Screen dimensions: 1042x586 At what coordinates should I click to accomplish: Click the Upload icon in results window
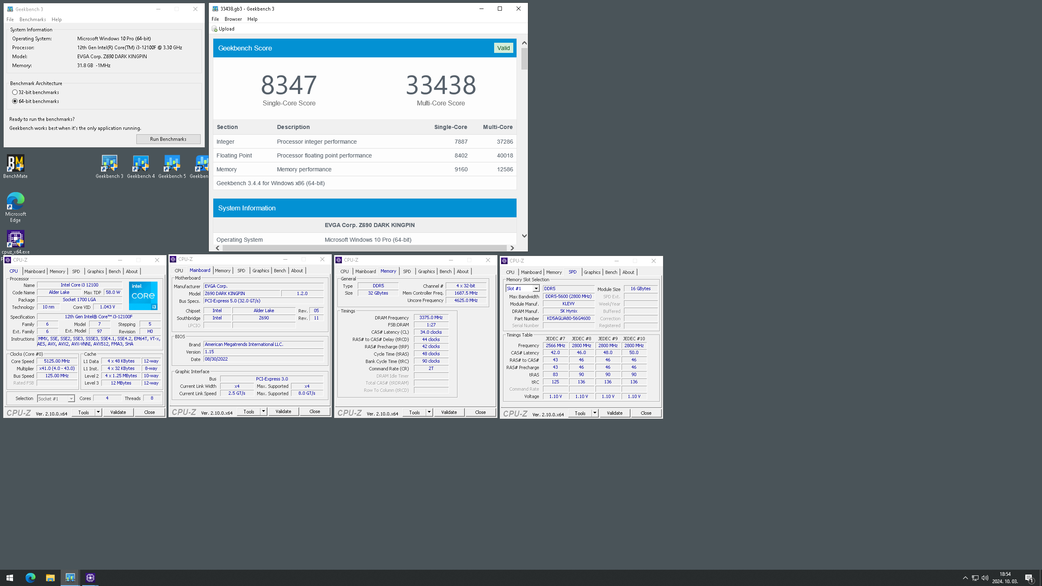(x=215, y=29)
